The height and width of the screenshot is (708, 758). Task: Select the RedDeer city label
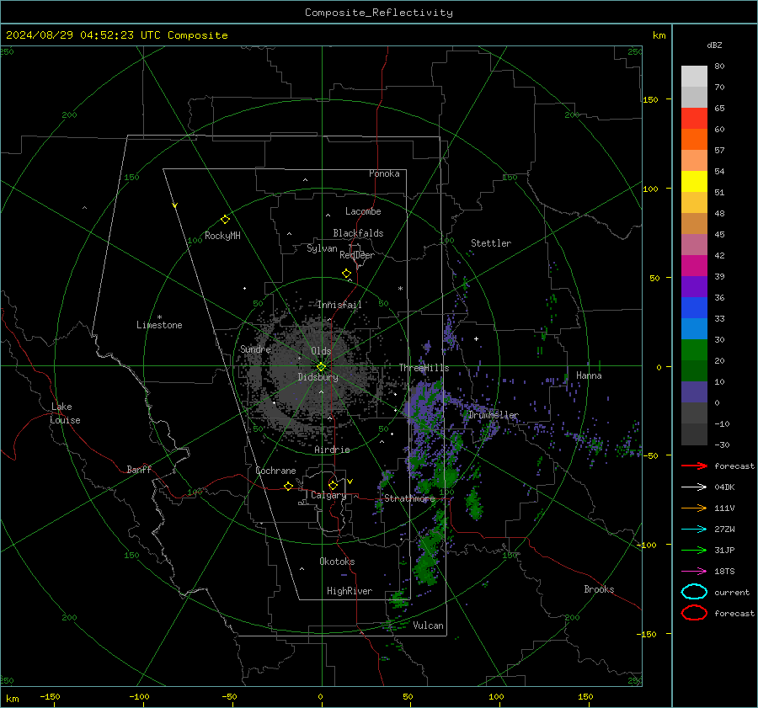point(357,255)
